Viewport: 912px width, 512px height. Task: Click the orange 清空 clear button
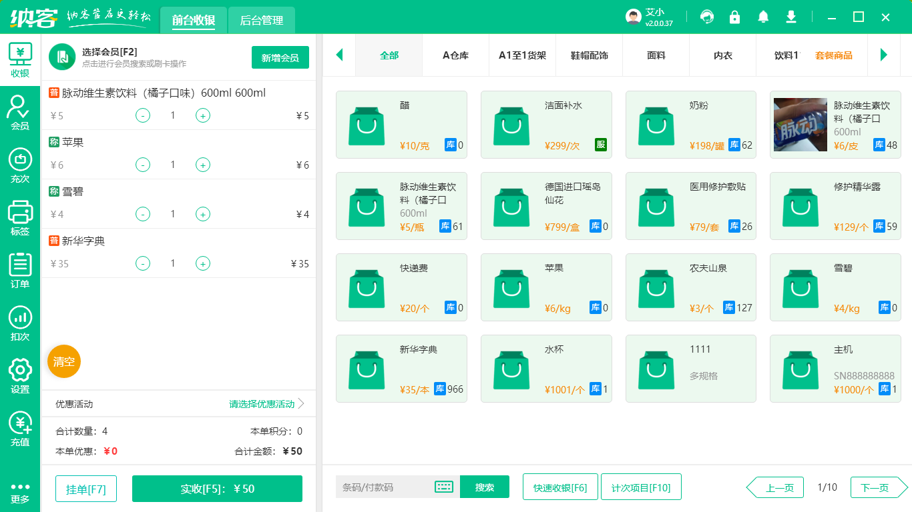click(x=64, y=361)
